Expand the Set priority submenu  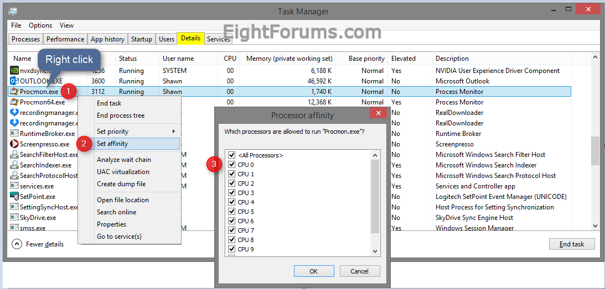pos(135,132)
